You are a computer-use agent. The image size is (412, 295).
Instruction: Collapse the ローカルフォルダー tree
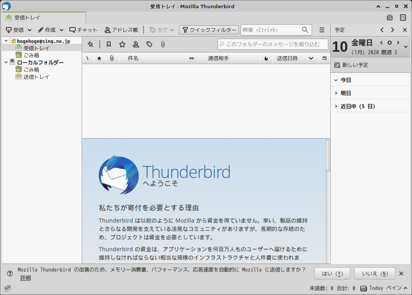click(6, 63)
